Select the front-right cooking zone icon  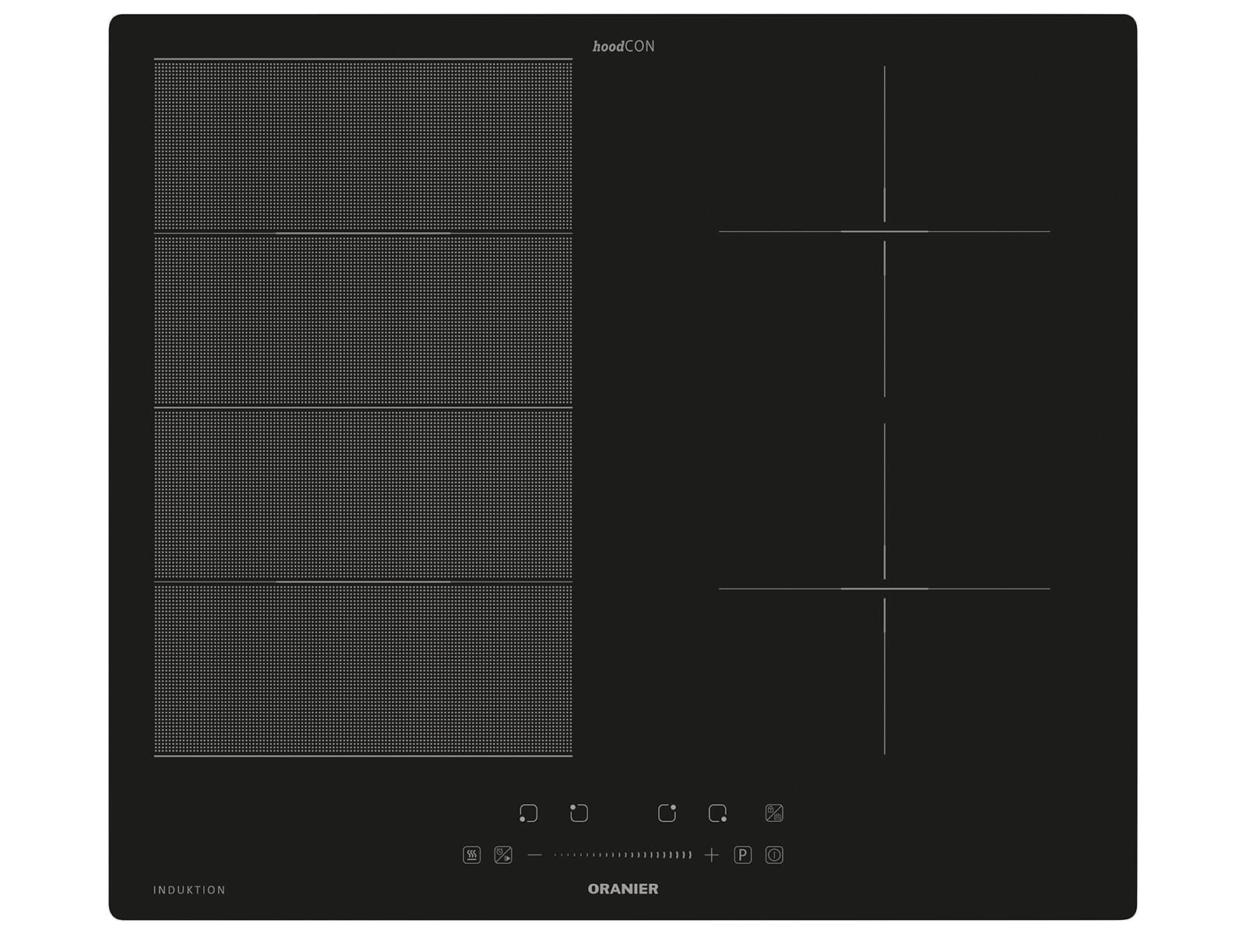click(717, 813)
